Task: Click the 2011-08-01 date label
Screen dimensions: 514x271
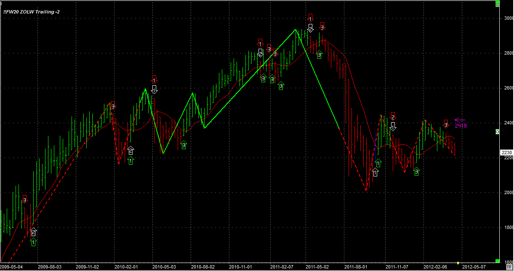Action: pos(355,267)
